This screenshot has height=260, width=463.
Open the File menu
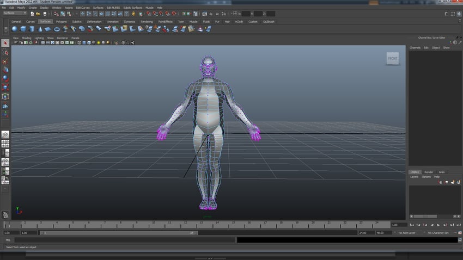[x=4, y=8]
